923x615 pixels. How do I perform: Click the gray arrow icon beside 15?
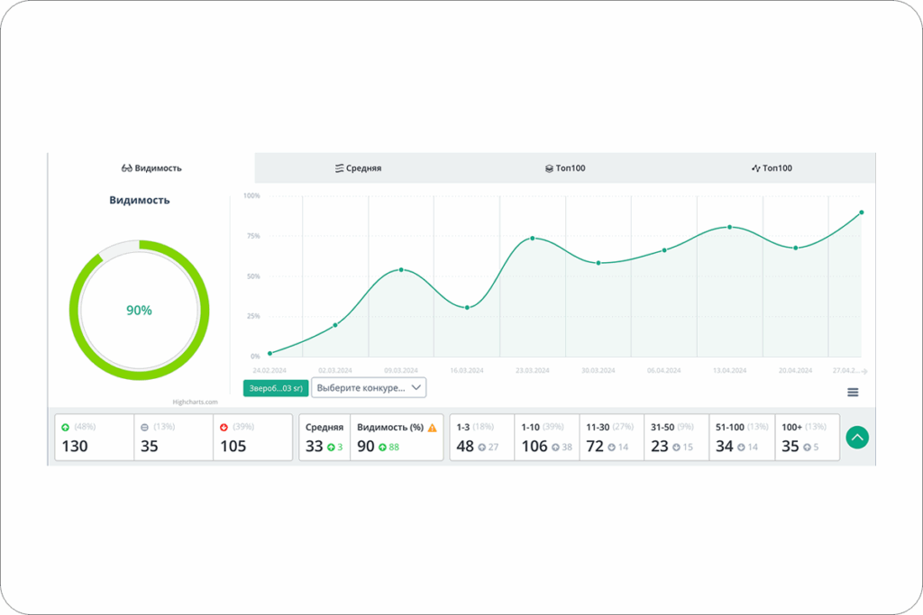pyautogui.click(x=676, y=448)
